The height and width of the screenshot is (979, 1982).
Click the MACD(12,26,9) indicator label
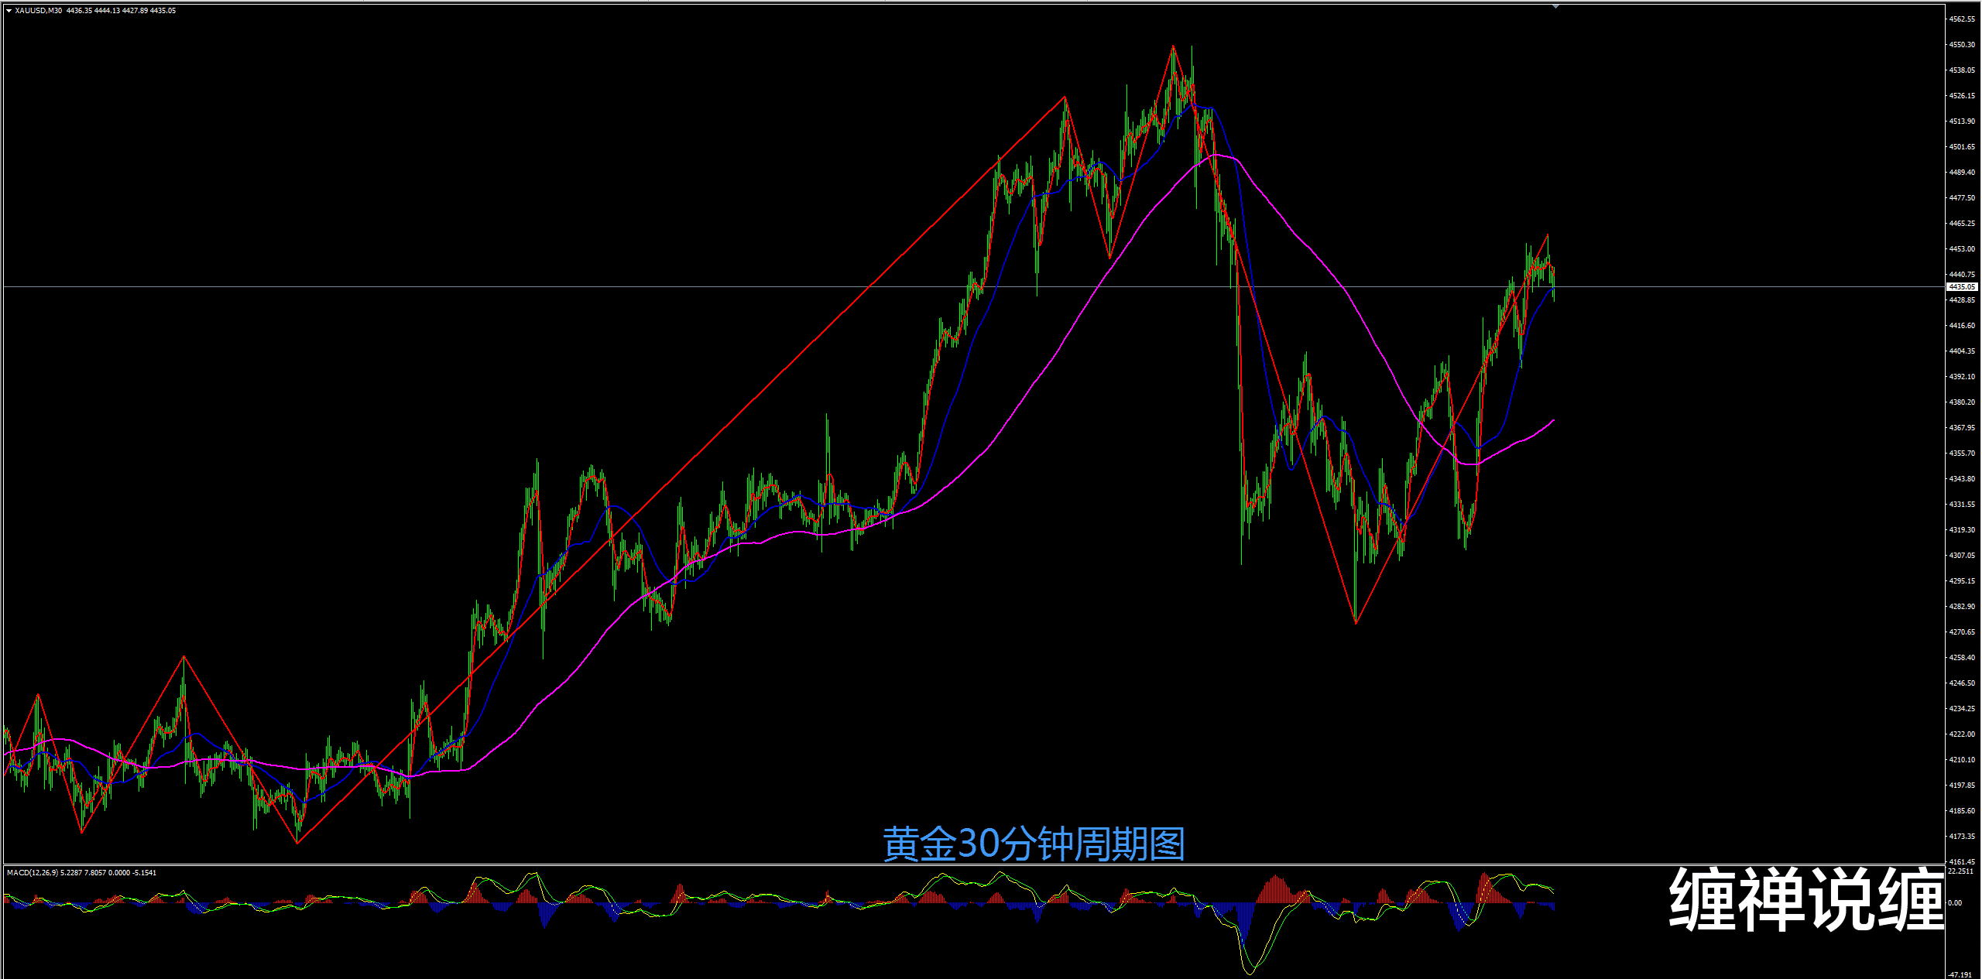33,873
